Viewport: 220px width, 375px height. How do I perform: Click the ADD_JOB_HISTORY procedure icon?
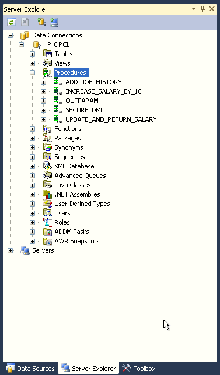(58, 82)
